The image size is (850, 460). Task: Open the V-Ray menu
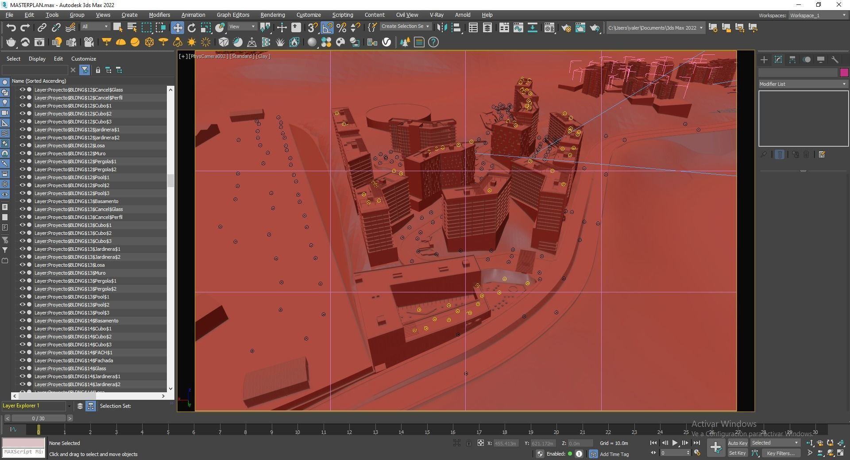click(x=437, y=15)
